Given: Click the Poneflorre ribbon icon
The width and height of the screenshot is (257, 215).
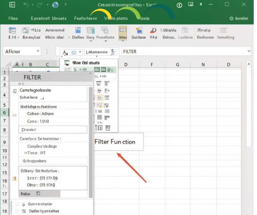Looking at the screenshot, I should pos(105,30).
